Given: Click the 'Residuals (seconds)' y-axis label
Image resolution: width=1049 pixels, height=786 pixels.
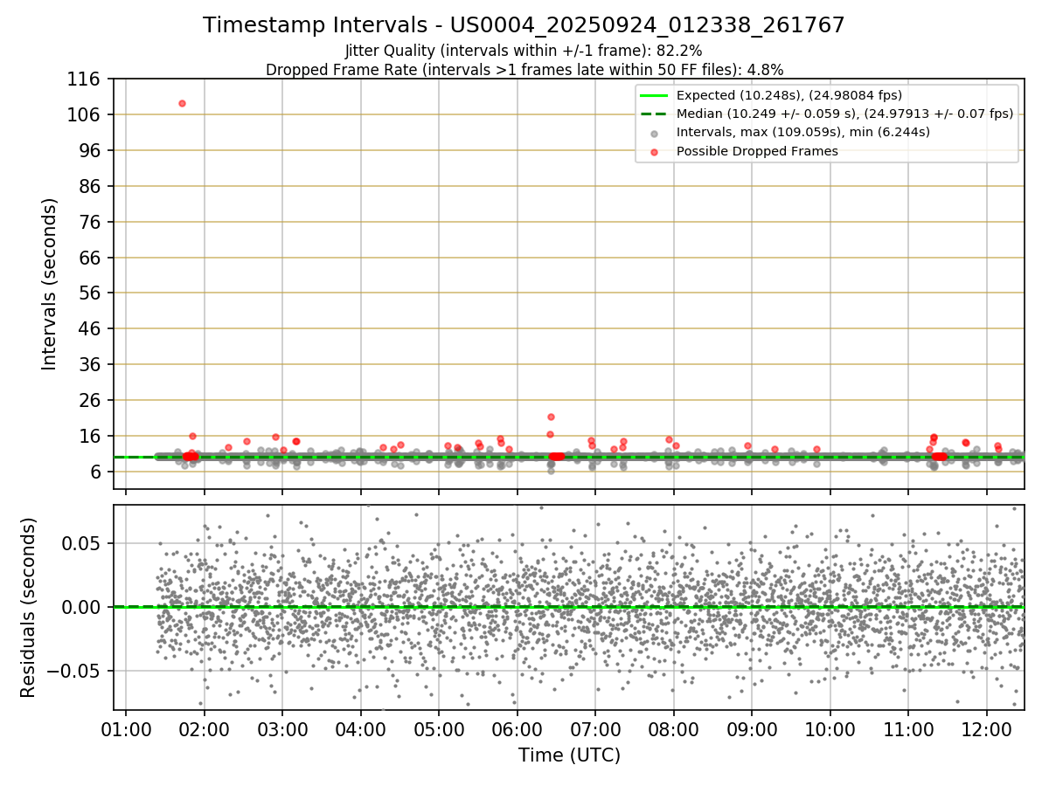Looking at the screenshot, I should [x=29, y=607].
